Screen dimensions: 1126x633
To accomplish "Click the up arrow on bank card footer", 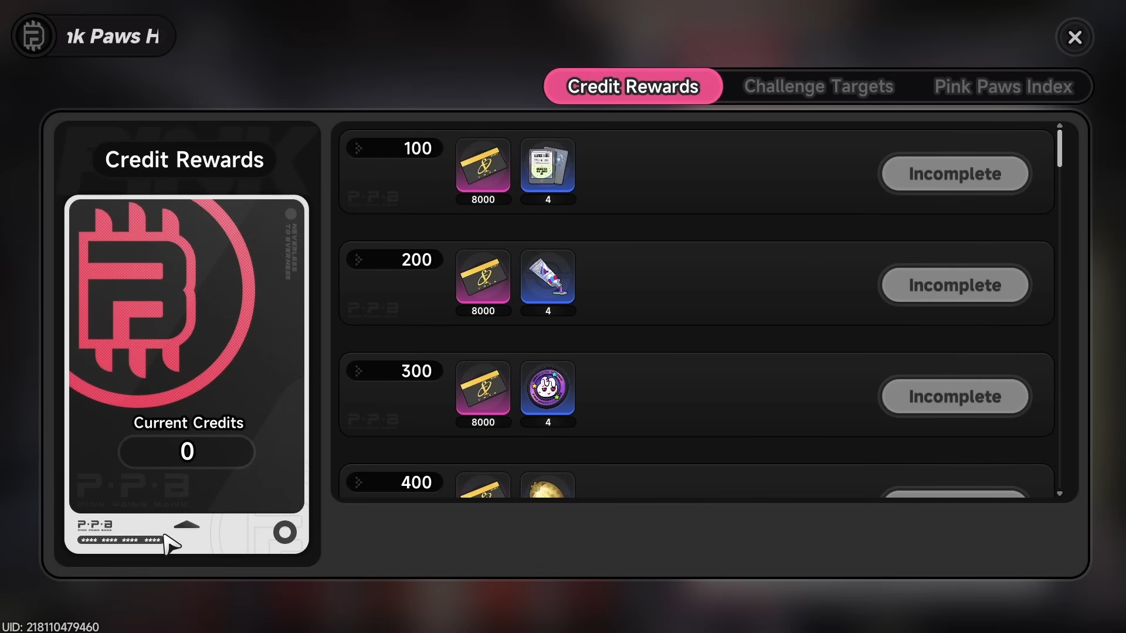I will tap(187, 525).
